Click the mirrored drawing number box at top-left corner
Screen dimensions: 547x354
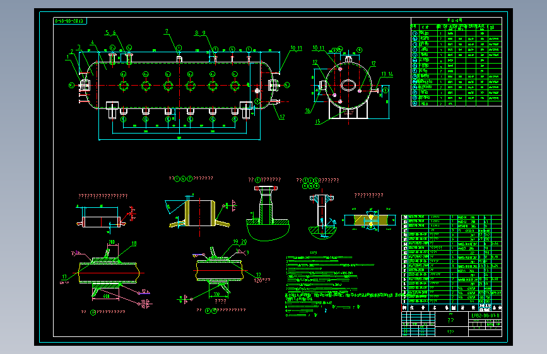click(x=70, y=21)
